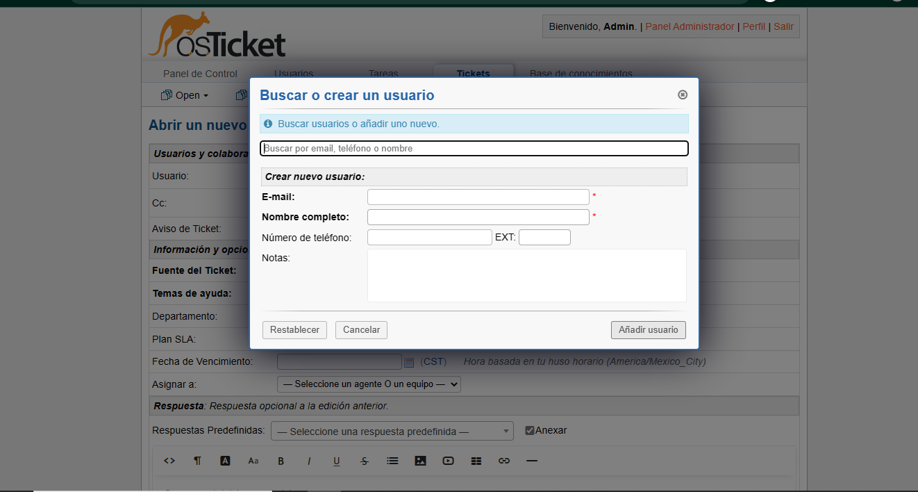Insert a table in the response editor
The image size is (918, 492).
point(476,461)
